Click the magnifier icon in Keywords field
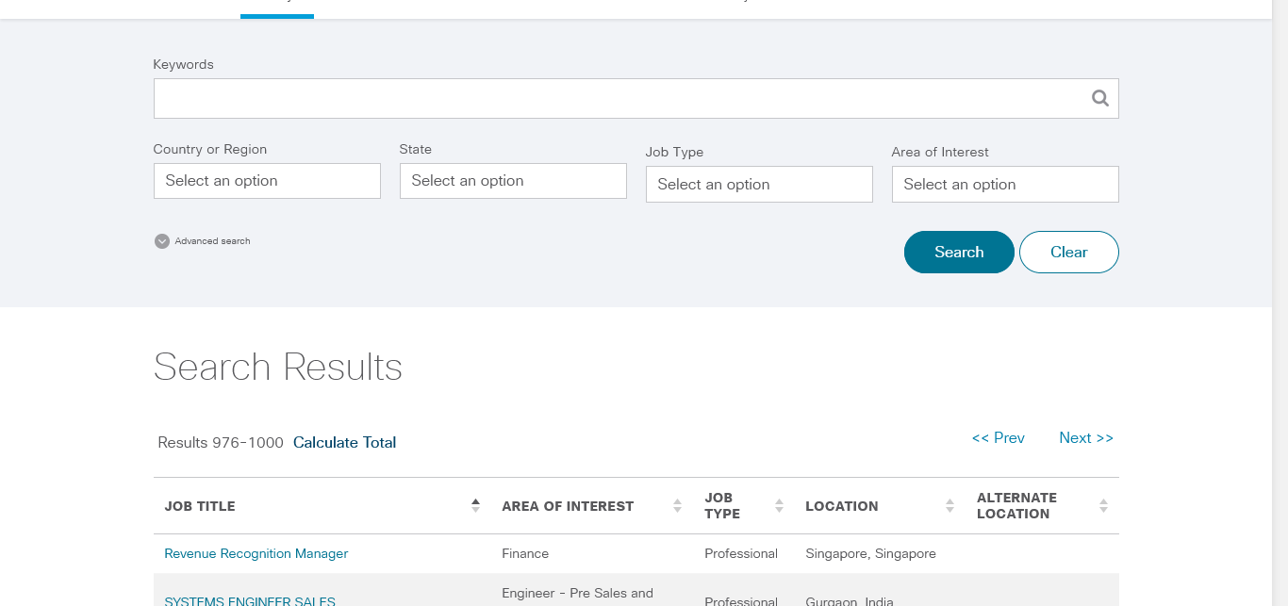 click(x=1099, y=98)
